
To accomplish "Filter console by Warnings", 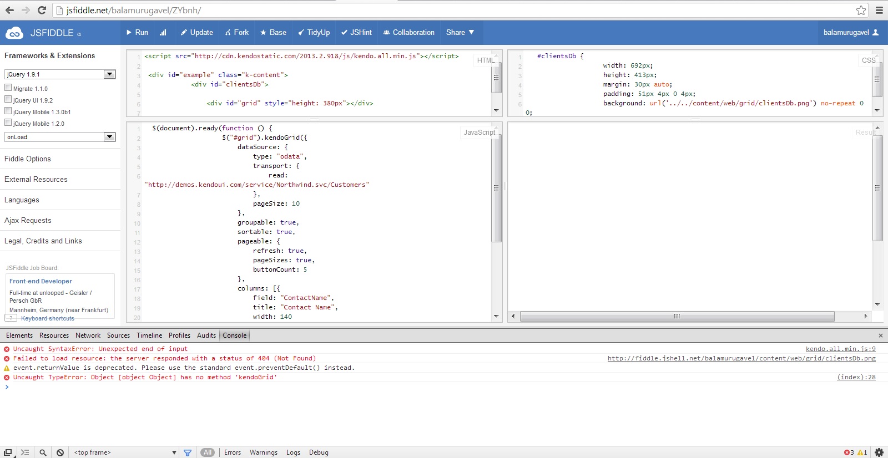I will [x=264, y=452].
